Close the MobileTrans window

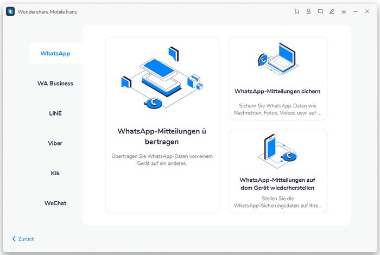pyautogui.click(x=367, y=11)
